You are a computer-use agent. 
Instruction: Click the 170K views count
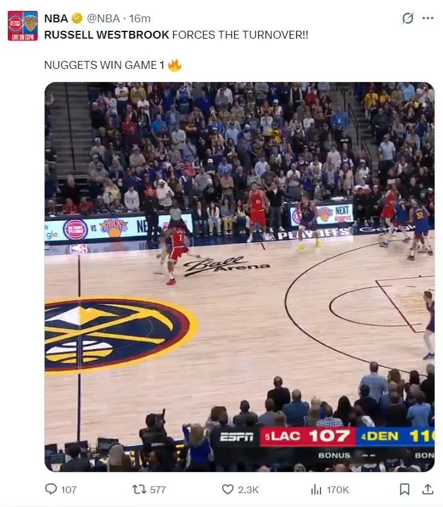click(x=338, y=489)
